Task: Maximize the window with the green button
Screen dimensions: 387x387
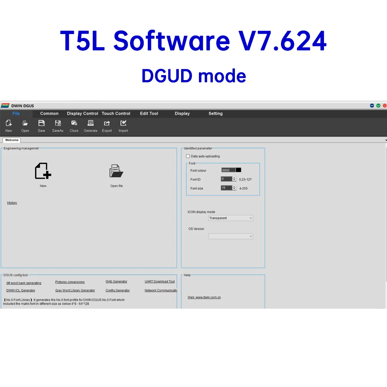Action: pyautogui.click(x=378, y=106)
